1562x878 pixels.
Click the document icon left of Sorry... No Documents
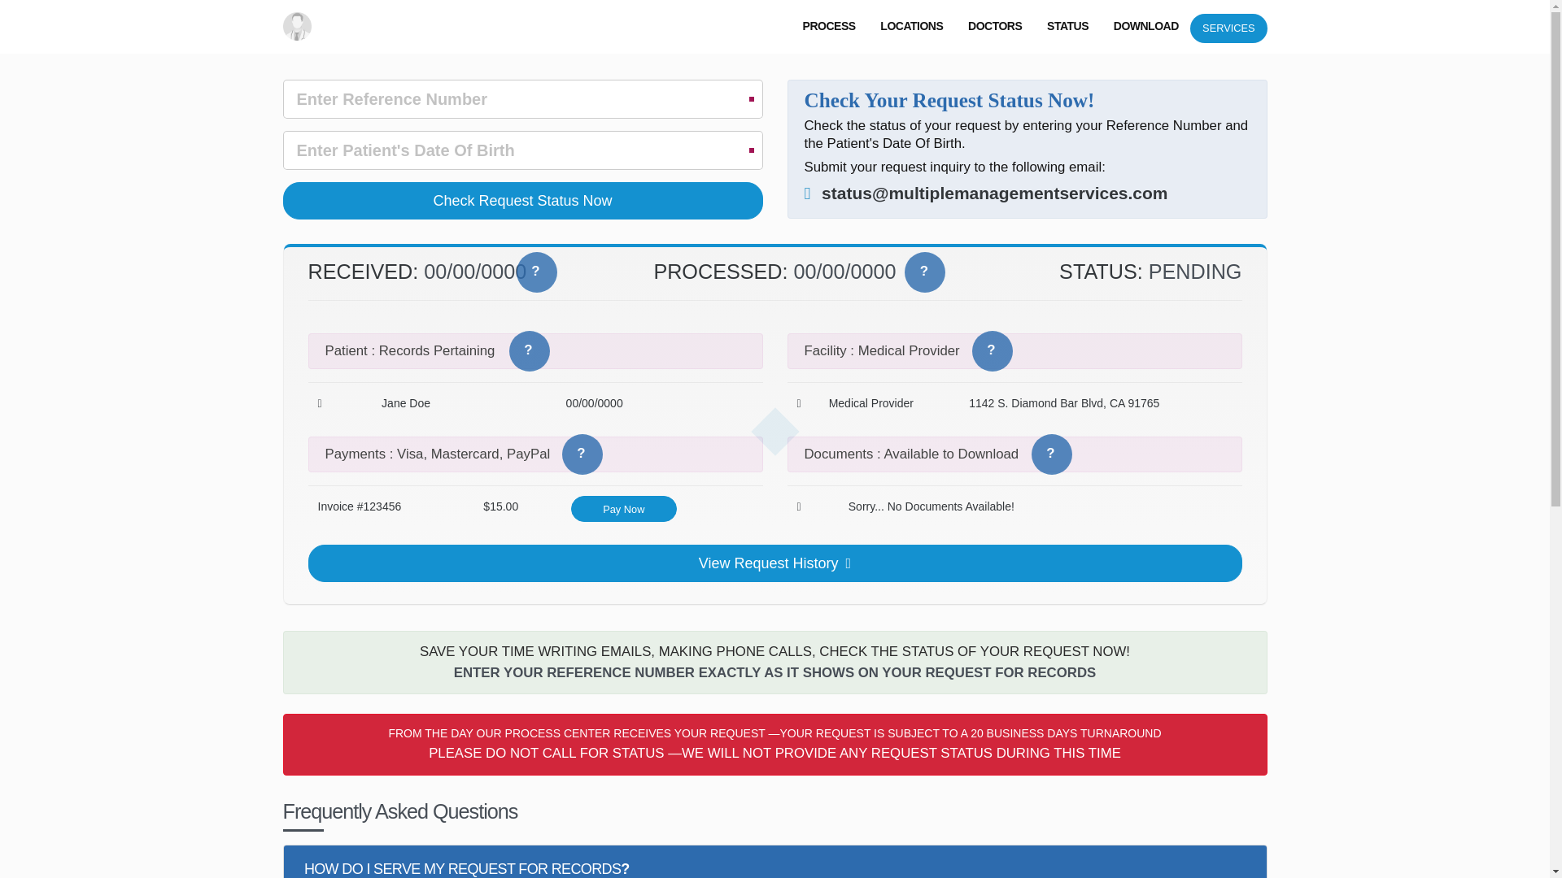click(x=799, y=506)
